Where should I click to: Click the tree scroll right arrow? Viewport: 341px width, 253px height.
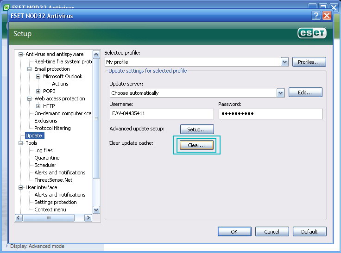click(x=88, y=217)
